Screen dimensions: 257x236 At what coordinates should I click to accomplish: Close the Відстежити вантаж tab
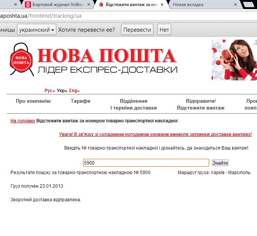tap(162, 5)
